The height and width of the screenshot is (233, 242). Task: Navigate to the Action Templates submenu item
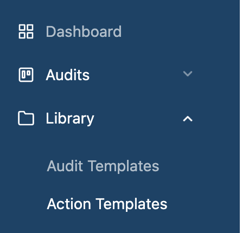click(107, 204)
